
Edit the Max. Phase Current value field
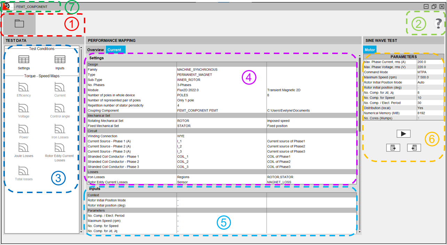[430, 62]
